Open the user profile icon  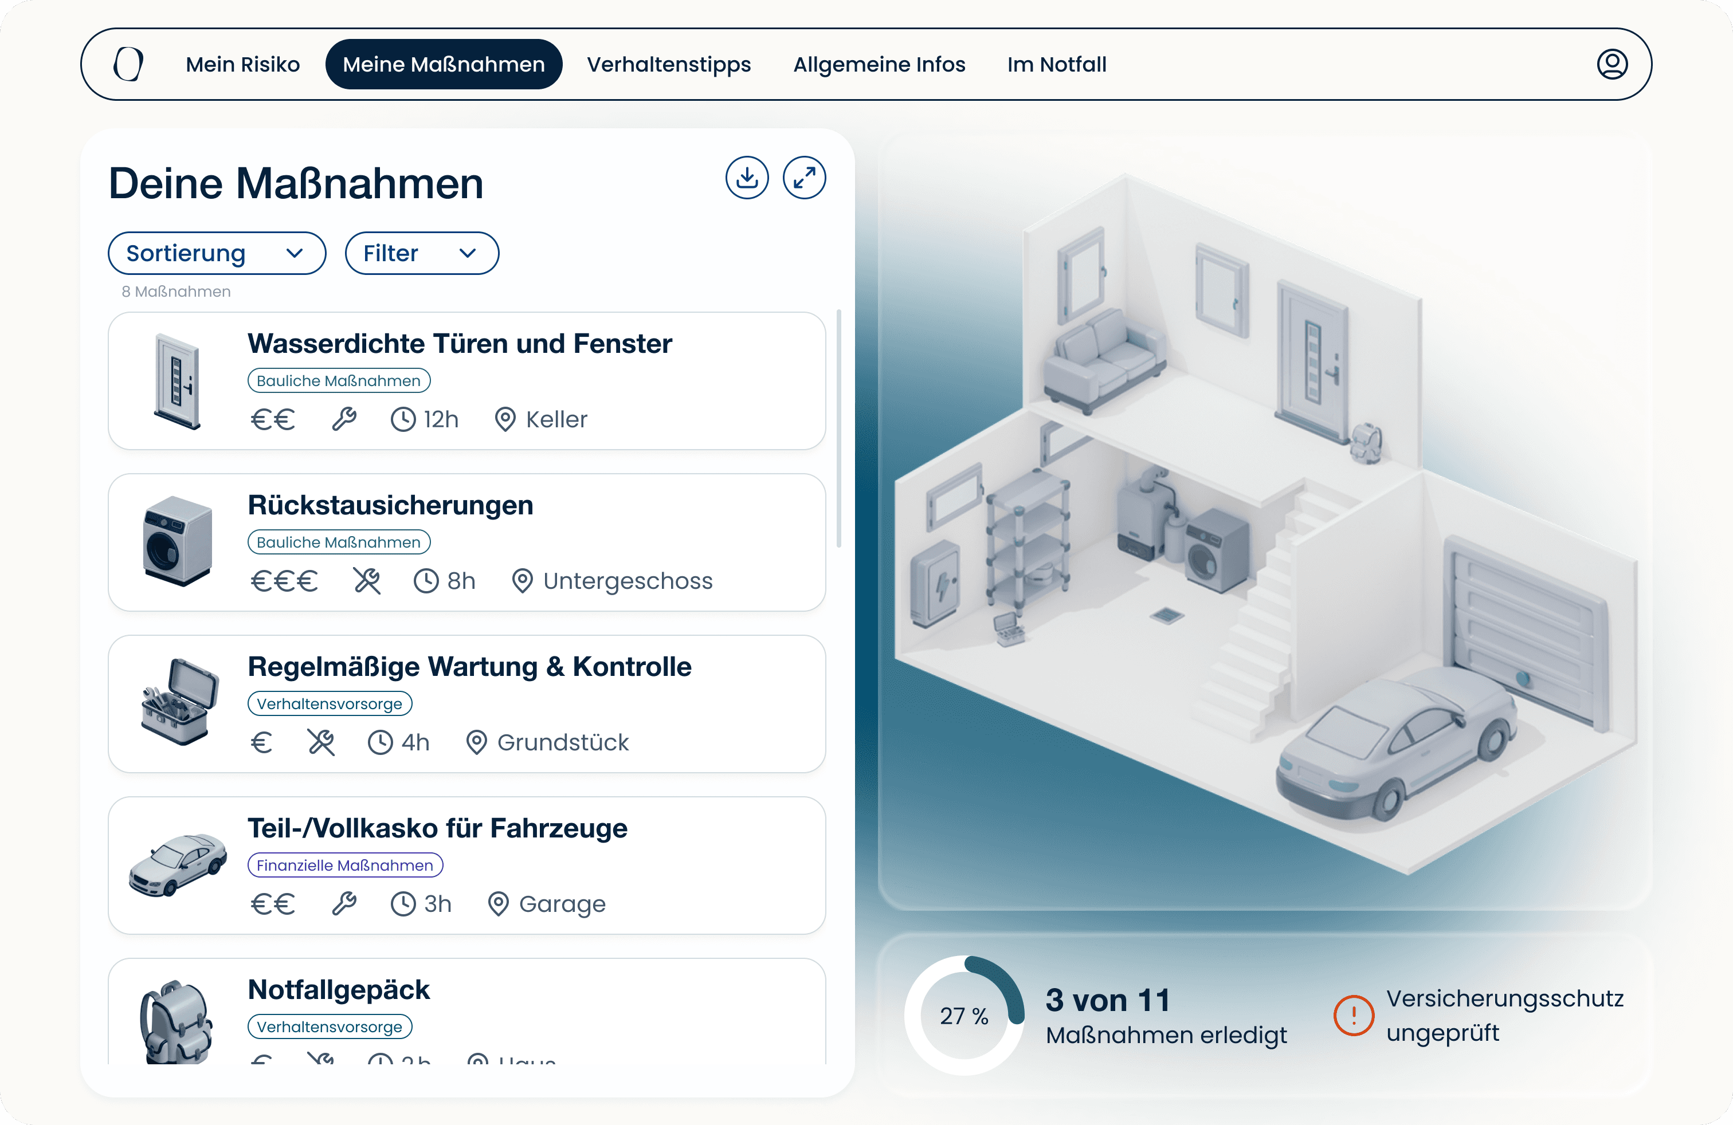coord(1612,64)
